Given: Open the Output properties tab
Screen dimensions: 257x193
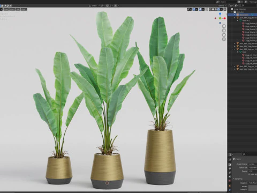Looking at the screenshot, I should pos(230,168).
